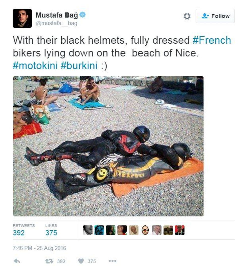This screenshot has width=247, height=268.
Task: Click the Mustafa Bağ display name
Action: pos(57,15)
